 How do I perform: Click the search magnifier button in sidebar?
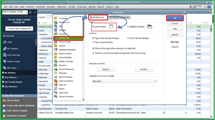pos(30,12)
